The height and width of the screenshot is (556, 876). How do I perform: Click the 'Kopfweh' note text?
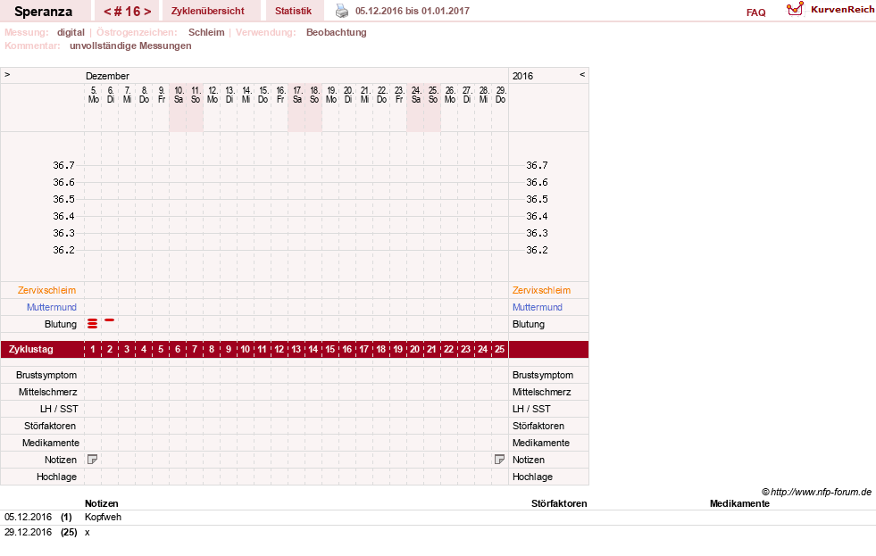click(103, 517)
